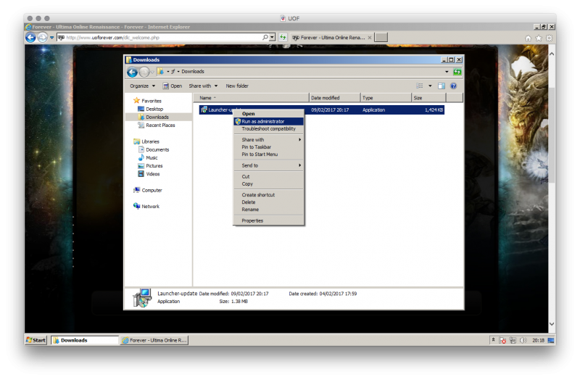Select Run as administrator
Image resolution: width=580 pixels, height=380 pixels.
268,121
